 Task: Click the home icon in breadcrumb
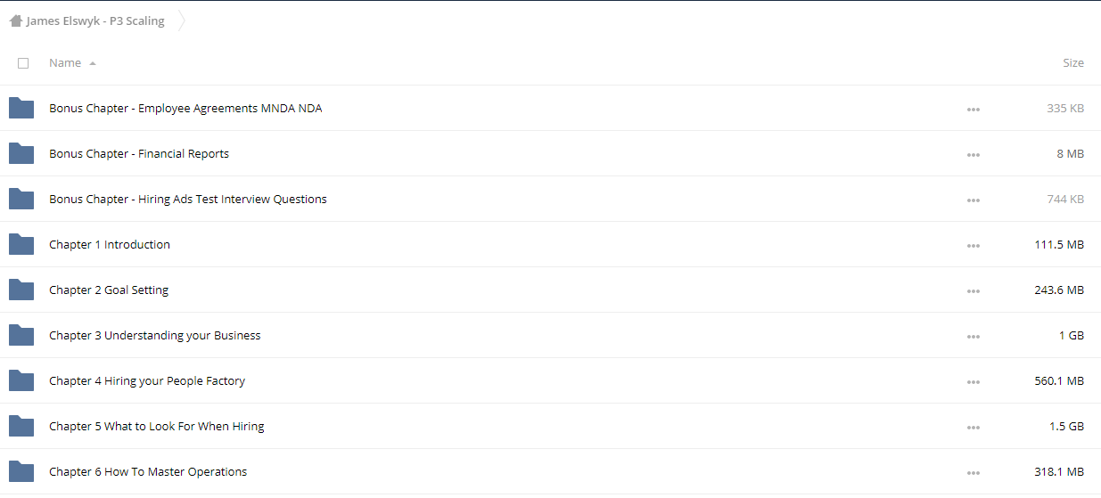click(16, 21)
